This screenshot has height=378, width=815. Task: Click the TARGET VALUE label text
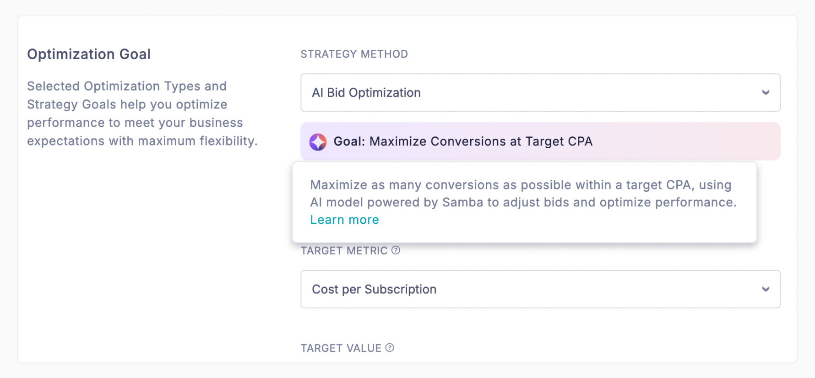pos(341,348)
